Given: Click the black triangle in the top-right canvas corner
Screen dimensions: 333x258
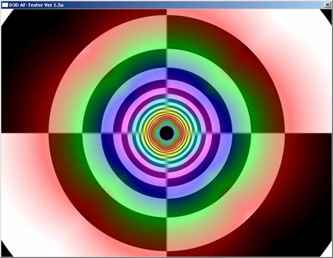Looking at the screenshot, I should (328, 13).
